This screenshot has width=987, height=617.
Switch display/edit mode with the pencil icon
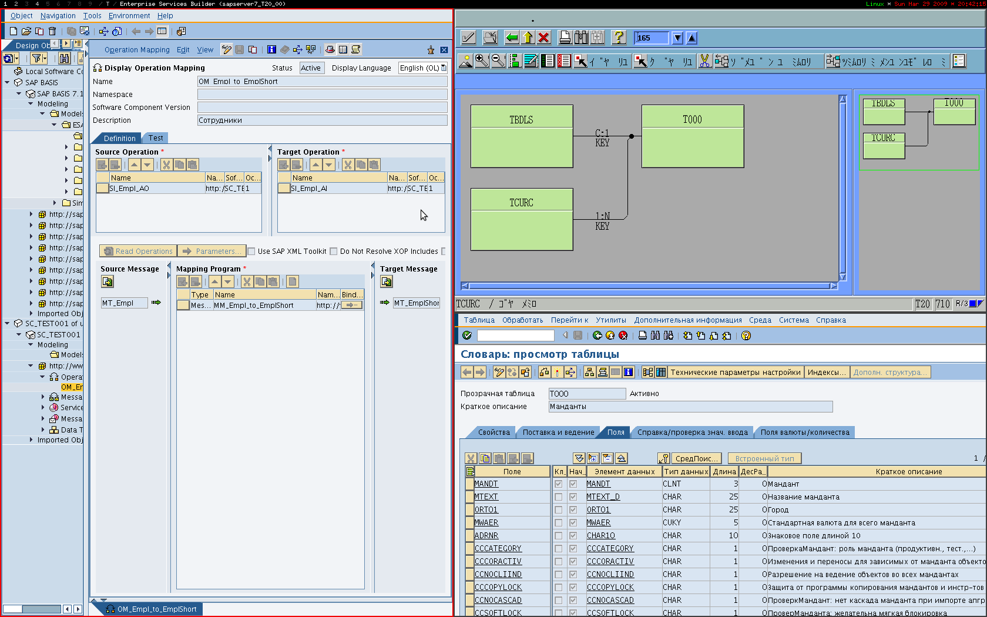(227, 49)
